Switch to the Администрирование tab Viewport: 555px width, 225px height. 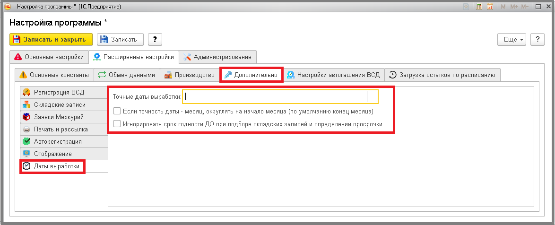(x=217, y=57)
